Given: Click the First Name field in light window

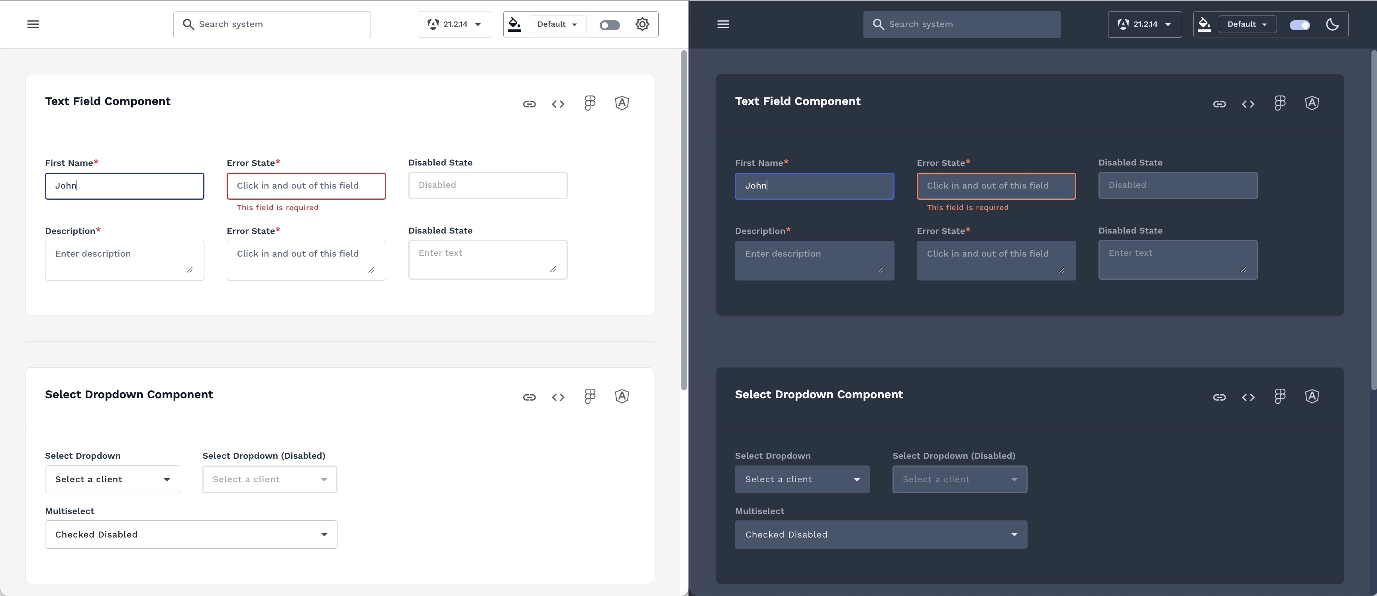Looking at the screenshot, I should 125,186.
